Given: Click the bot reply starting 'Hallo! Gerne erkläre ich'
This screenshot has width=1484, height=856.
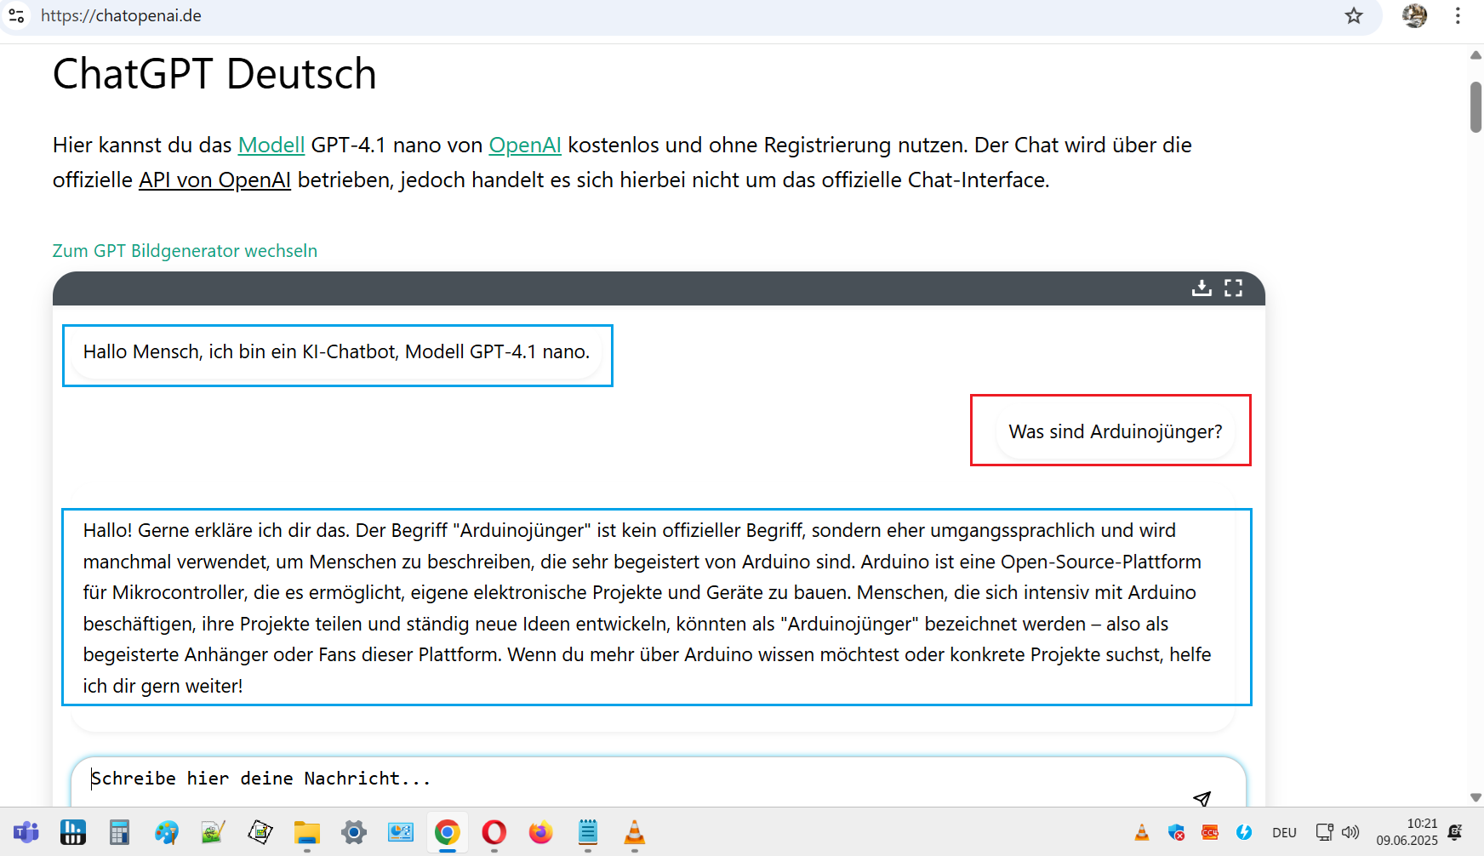Looking at the screenshot, I should coord(653,608).
